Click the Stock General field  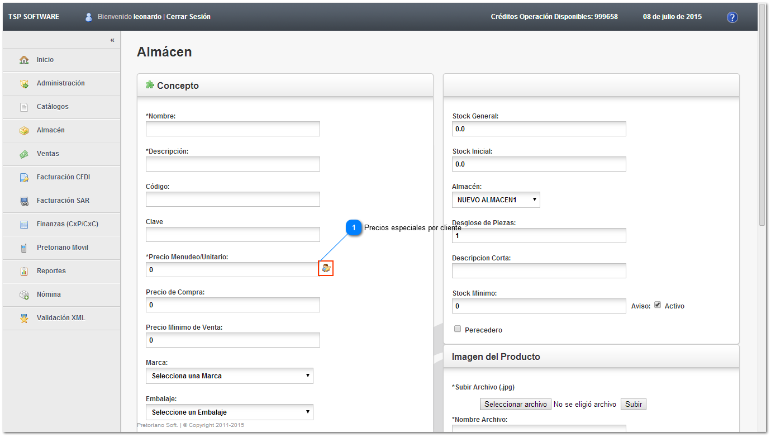(539, 129)
